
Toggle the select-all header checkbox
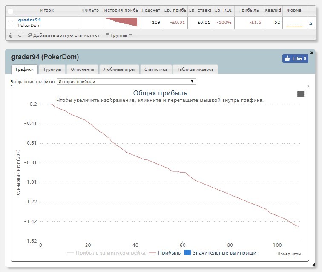tap(11, 11)
